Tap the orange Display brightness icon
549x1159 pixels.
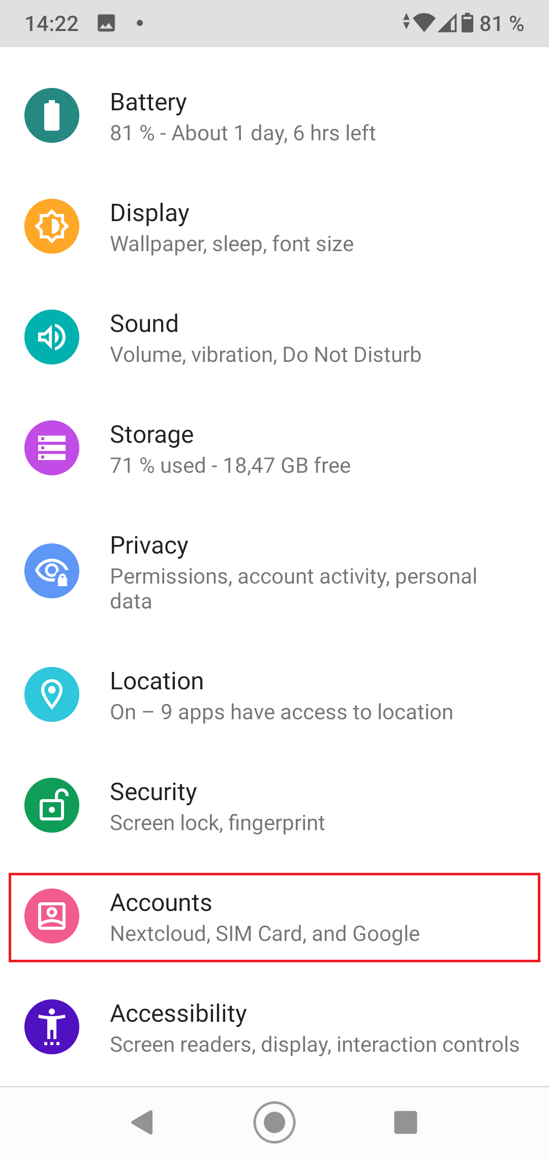[x=52, y=226]
